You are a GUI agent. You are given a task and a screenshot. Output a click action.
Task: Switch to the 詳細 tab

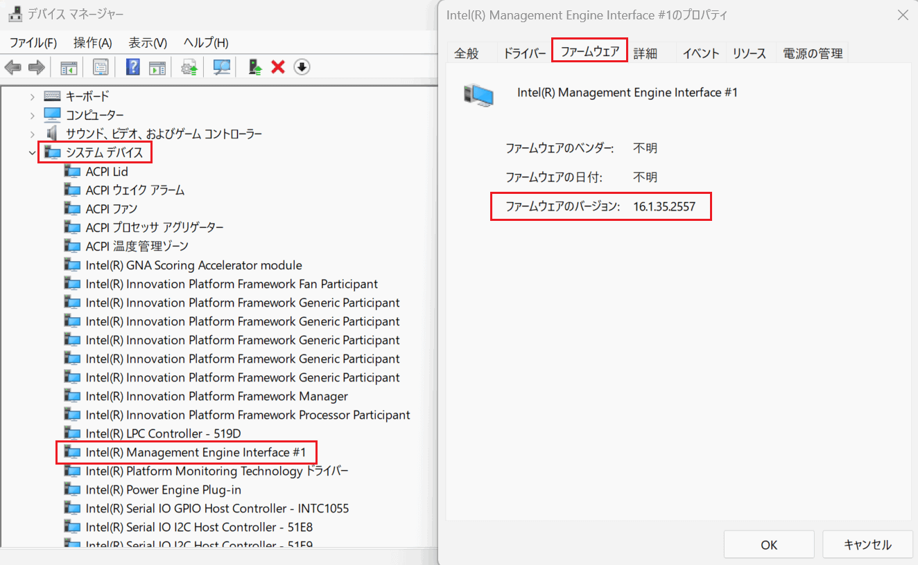click(646, 53)
